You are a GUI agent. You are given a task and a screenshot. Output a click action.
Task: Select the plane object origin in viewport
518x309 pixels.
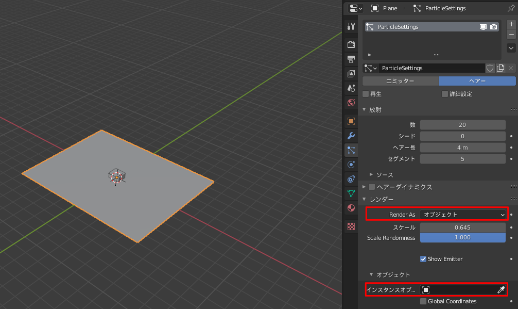(x=116, y=177)
